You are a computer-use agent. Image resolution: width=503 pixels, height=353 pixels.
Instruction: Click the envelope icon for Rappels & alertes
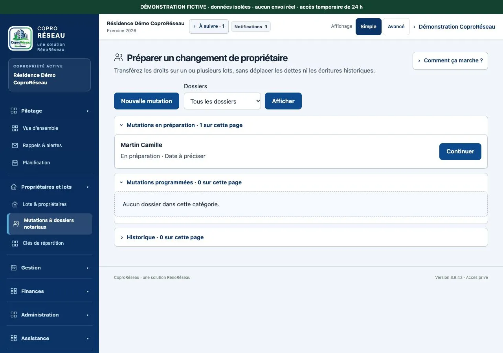tap(15, 146)
